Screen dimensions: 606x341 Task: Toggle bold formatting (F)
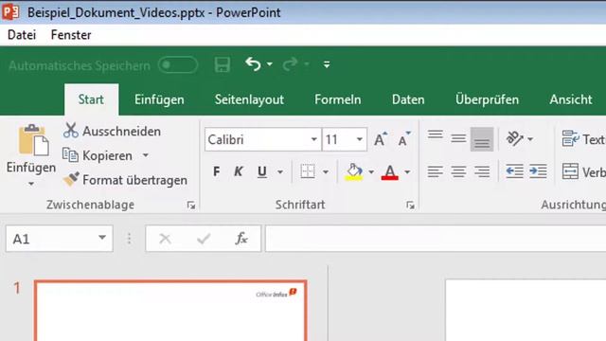217,171
